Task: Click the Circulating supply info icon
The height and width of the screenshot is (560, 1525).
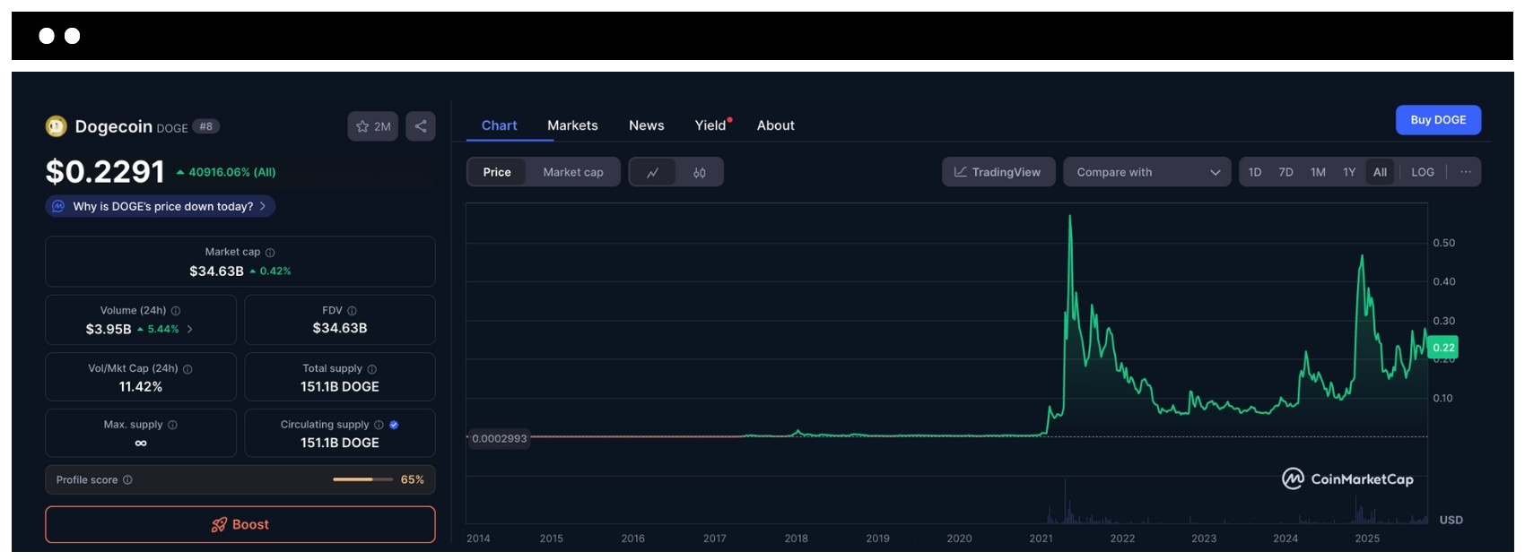Action: (379, 425)
